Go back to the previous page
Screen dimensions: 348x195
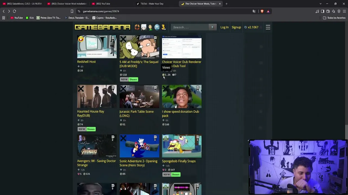pos(4,11)
